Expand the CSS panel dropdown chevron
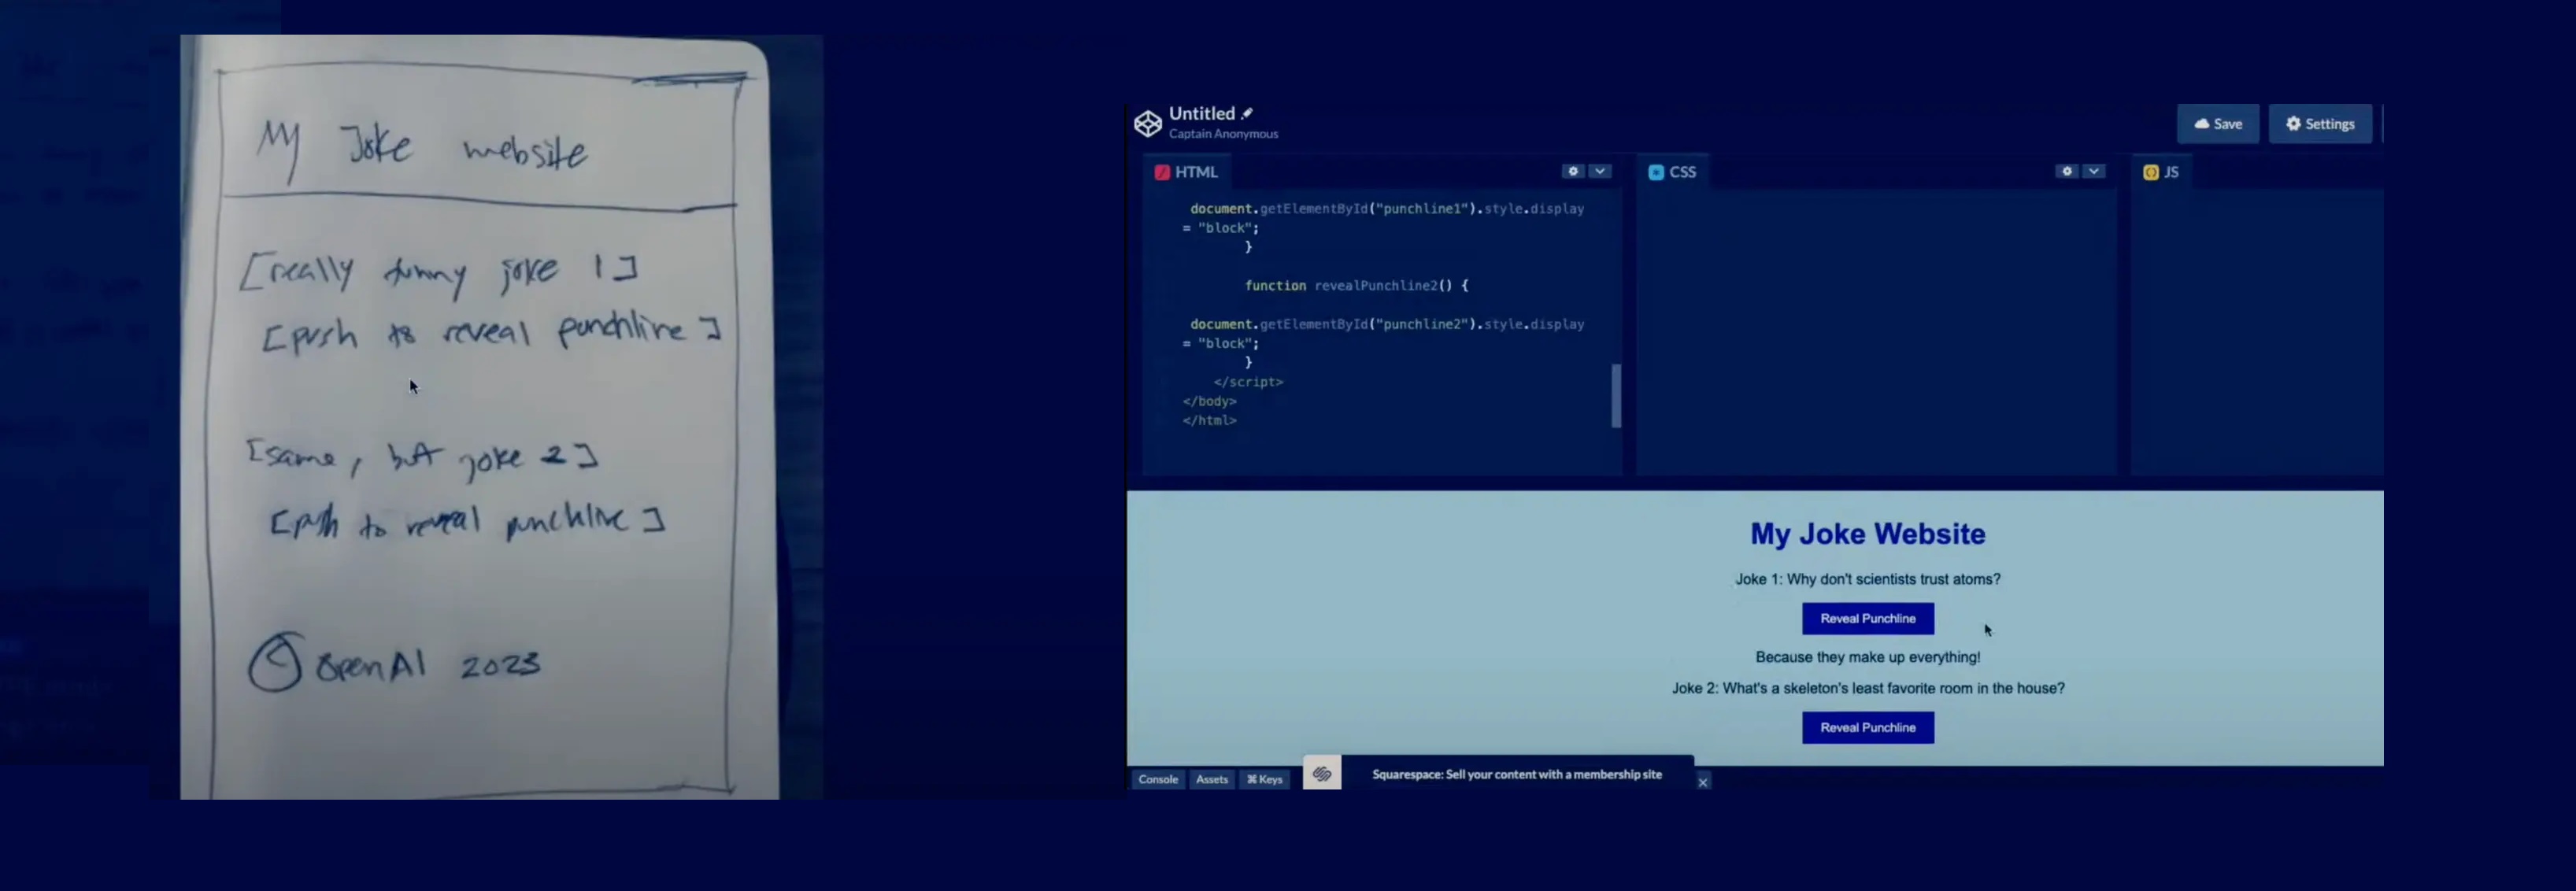 (2094, 171)
